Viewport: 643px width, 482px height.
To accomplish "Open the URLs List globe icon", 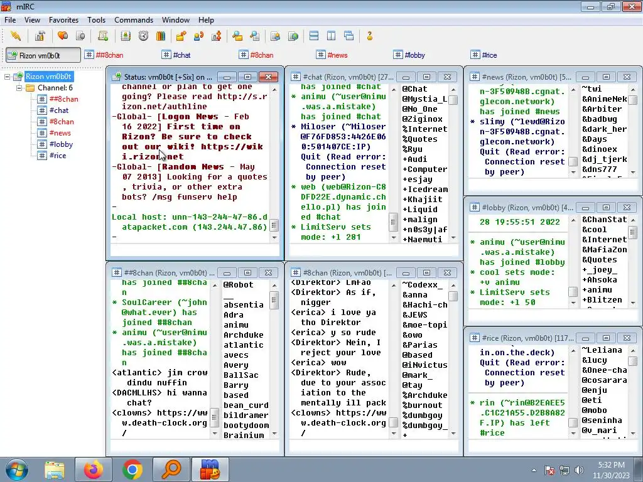I will 293,36.
